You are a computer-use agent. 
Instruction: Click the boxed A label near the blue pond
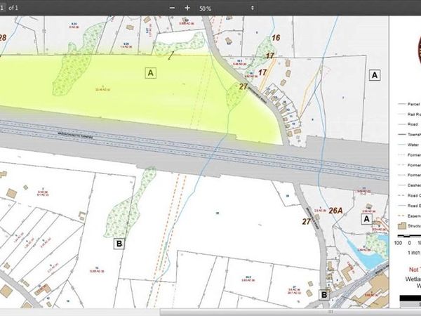tap(366, 219)
